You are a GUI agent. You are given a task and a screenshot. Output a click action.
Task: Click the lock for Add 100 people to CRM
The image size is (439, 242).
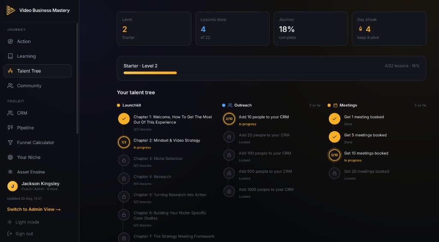(229, 155)
